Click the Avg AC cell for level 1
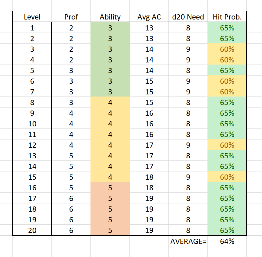Image resolution: width=262 pixels, height=257 pixels. click(x=149, y=28)
